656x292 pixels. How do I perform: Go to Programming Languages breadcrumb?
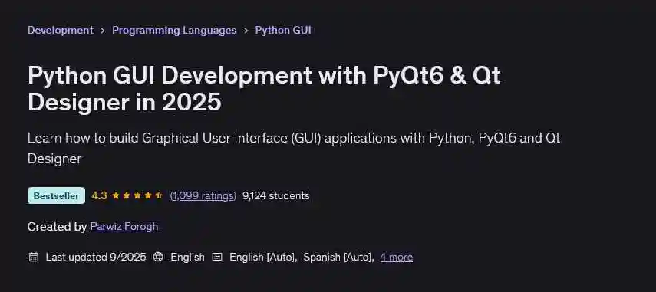coord(174,30)
